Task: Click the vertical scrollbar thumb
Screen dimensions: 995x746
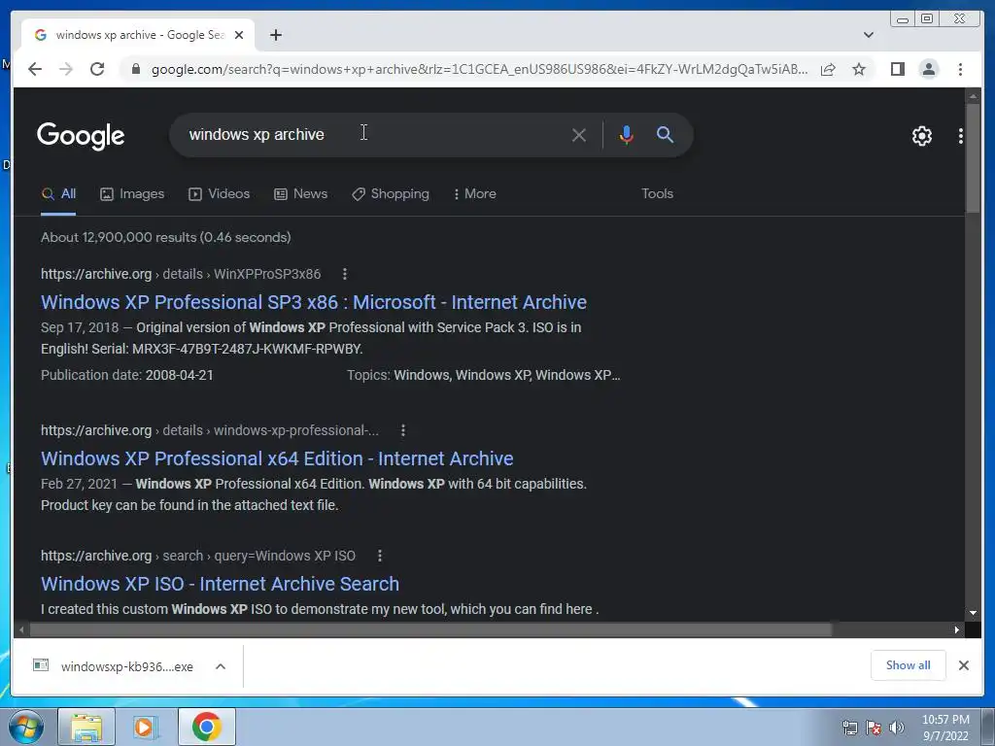Action: click(x=973, y=158)
